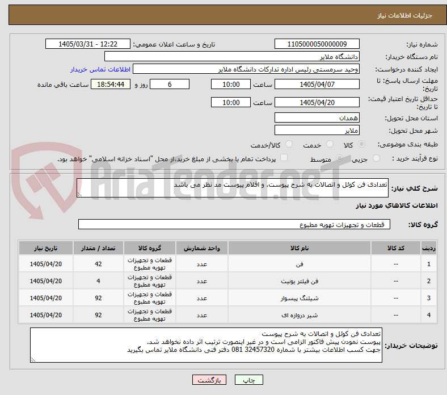
Task: Select the کالا radio button
Action: point(361,144)
